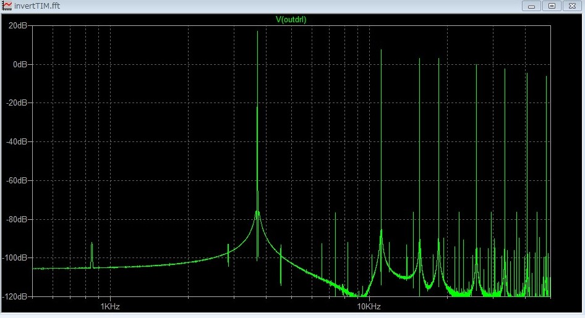Click the -100dB axis label
The width and height of the screenshot is (585, 318).
[x=15, y=257]
